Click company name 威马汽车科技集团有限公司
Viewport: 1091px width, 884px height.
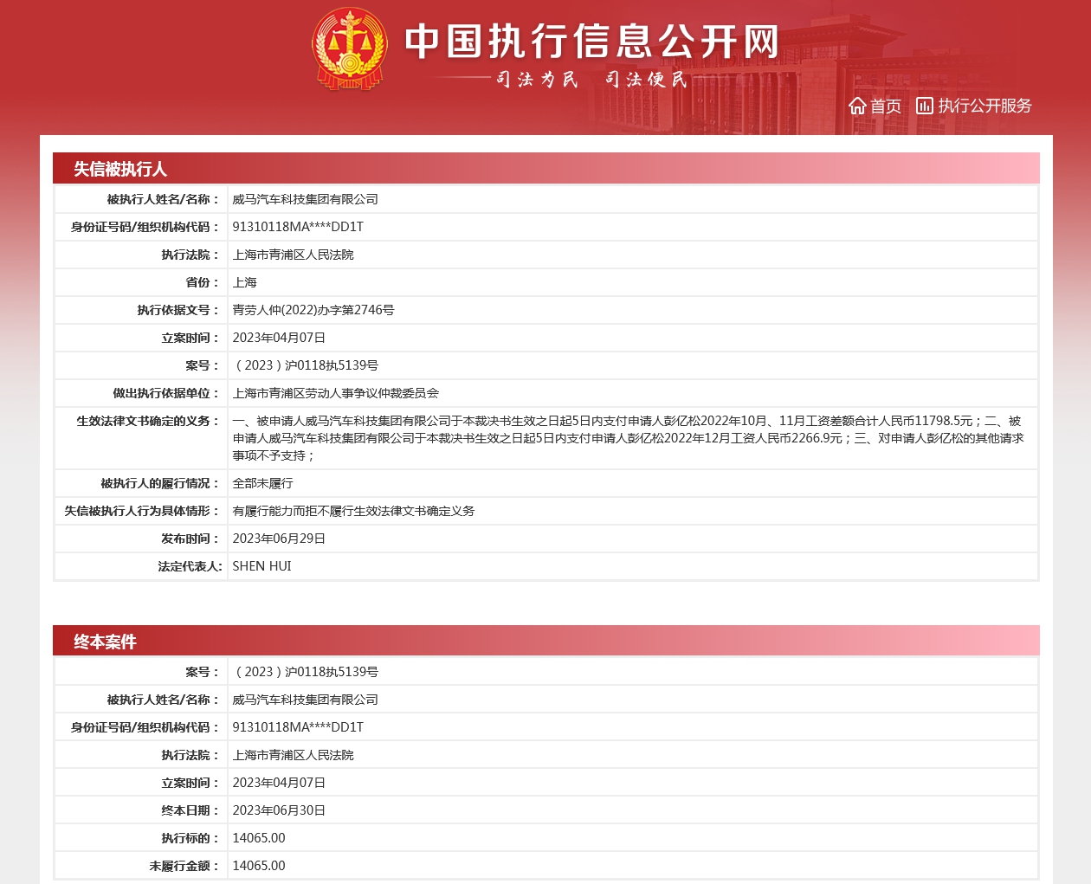(306, 198)
